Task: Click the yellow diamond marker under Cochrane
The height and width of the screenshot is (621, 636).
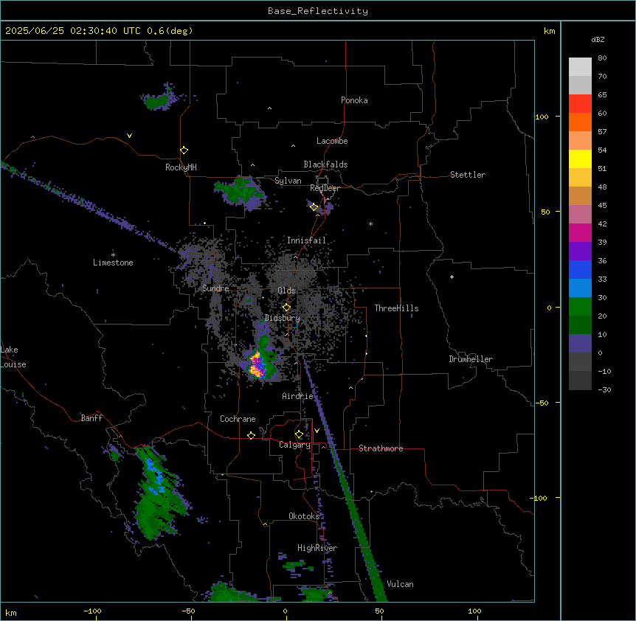Action: click(x=251, y=435)
